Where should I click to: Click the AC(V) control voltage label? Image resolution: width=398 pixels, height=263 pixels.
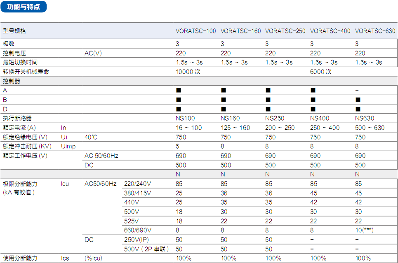click(x=93, y=53)
